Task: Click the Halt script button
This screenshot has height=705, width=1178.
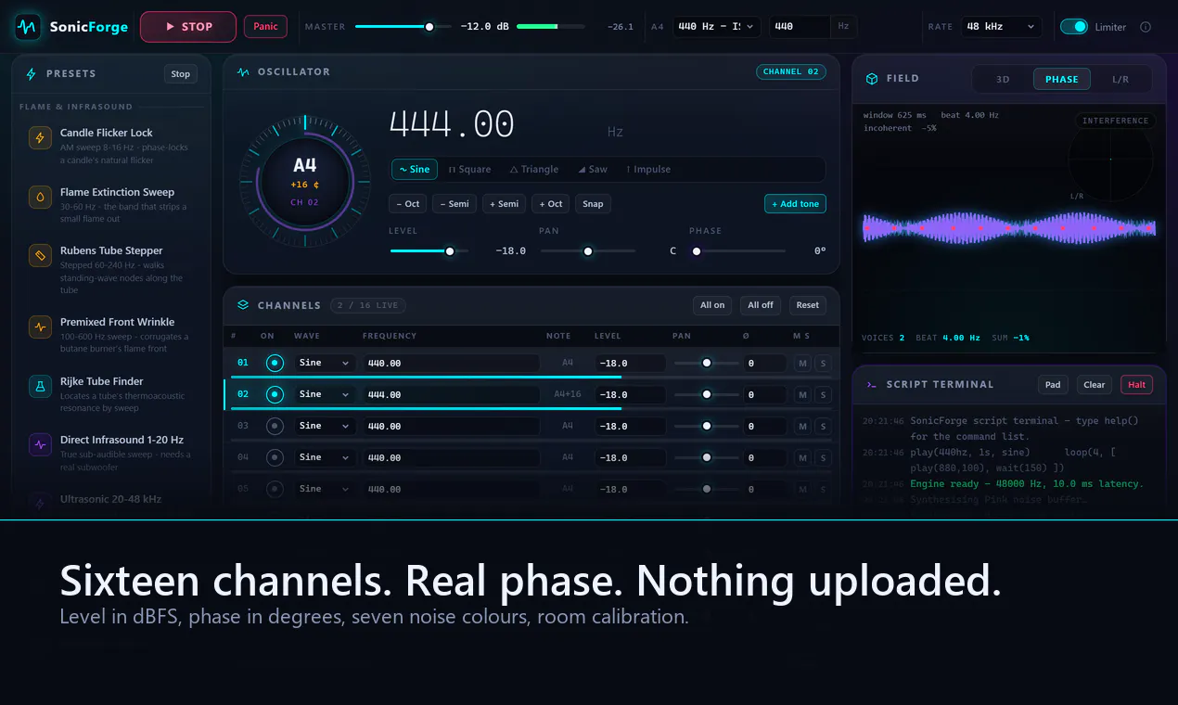Action: tap(1137, 385)
